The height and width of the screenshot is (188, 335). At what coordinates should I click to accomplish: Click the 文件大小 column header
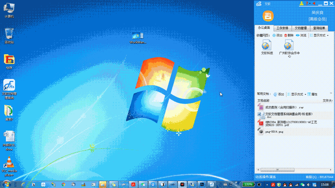327,100
